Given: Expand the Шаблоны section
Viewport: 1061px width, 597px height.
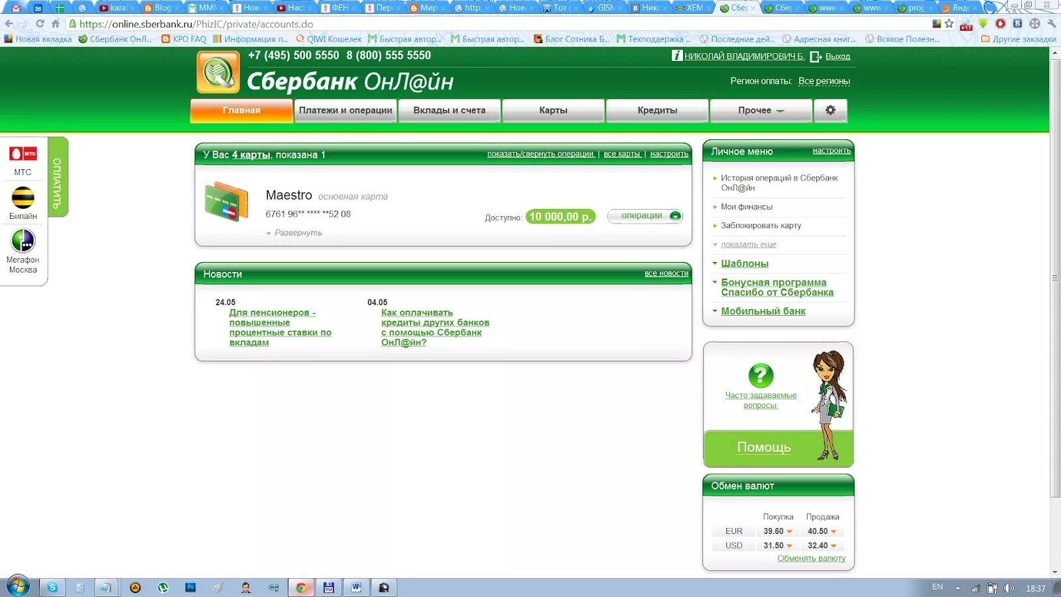Looking at the screenshot, I should pyautogui.click(x=744, y=263).
